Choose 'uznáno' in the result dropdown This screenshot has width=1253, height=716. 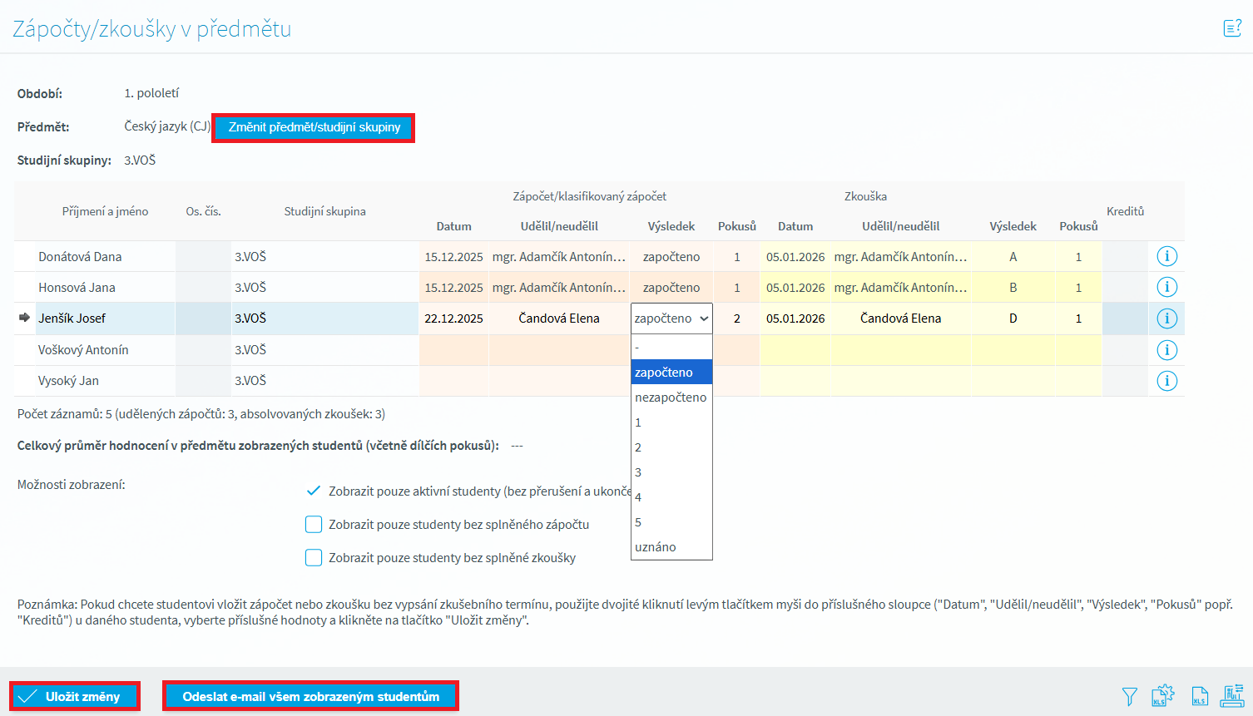tap(656, 547)
